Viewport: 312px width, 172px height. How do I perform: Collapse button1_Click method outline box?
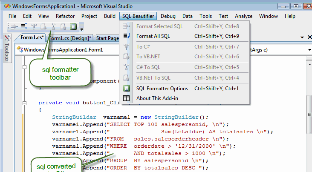[x=24, y=103]
